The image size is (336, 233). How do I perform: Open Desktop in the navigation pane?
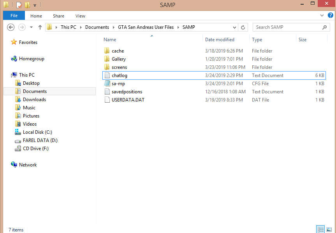click(31, 83)
